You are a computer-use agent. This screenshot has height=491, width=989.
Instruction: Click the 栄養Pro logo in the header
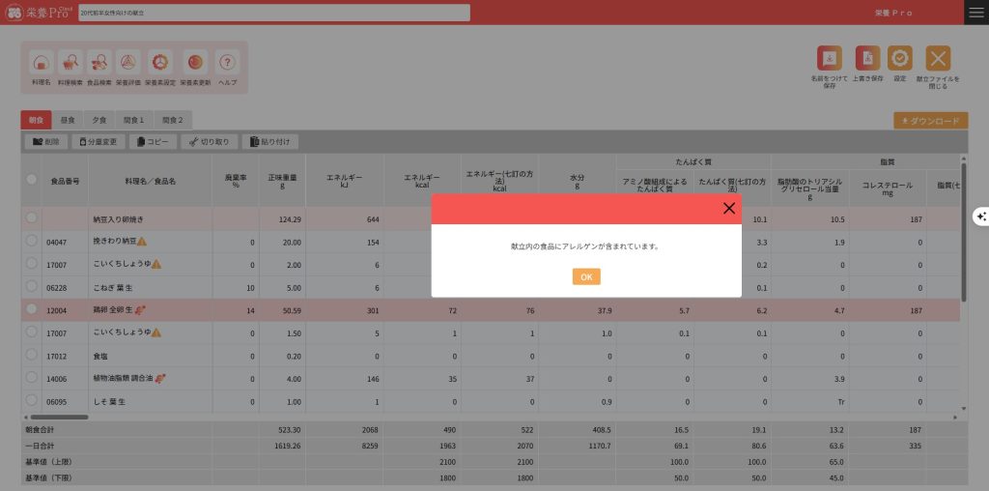pos(39,13)
